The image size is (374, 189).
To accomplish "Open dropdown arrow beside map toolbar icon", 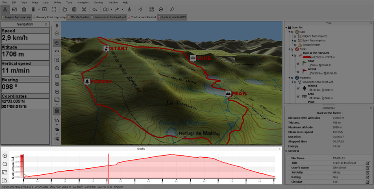I will pos(112,9).
